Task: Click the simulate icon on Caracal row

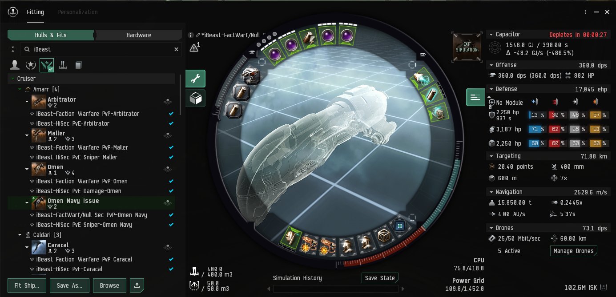Action: [167, 247]
